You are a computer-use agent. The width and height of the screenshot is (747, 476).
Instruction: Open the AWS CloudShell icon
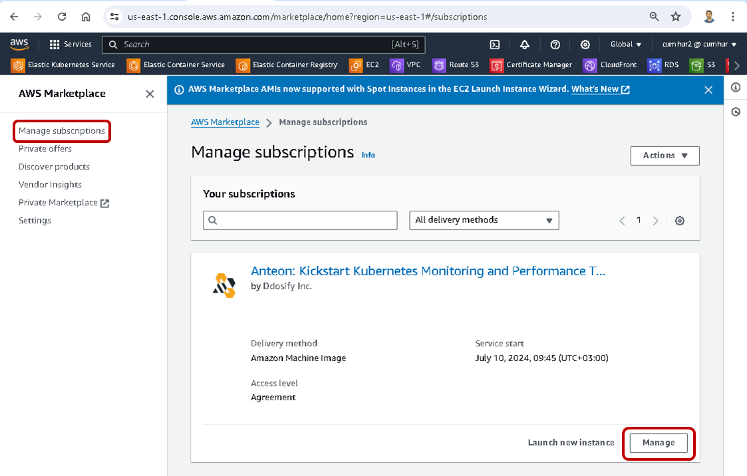(495, 45)
